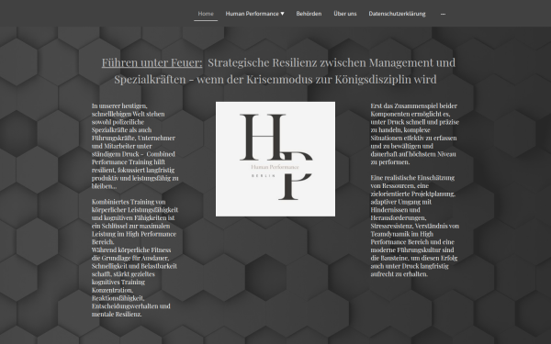Open the Datenschutzerklärung page

397,14
